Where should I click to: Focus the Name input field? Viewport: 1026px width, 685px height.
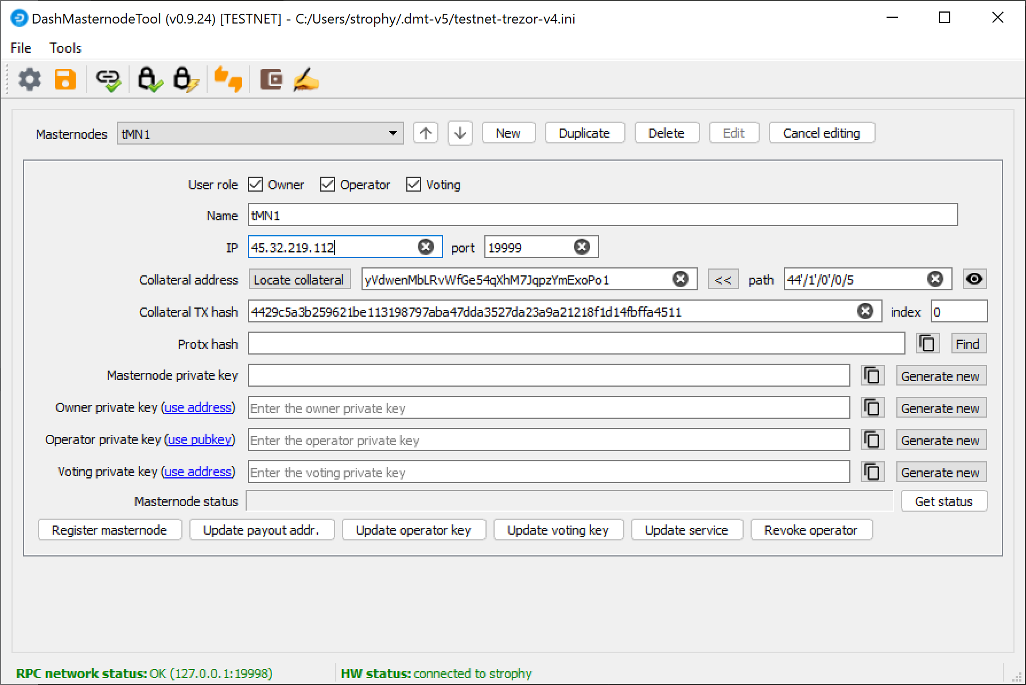(603, 215)
